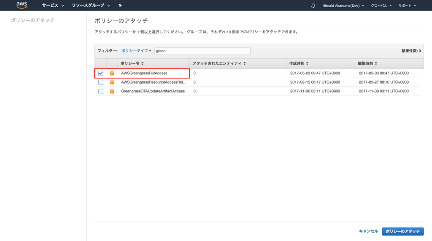The image size is (432, 241).
Task: Click the AWSGreengrassResourceAccessRole policy box icon
Action: click(112, 82)
